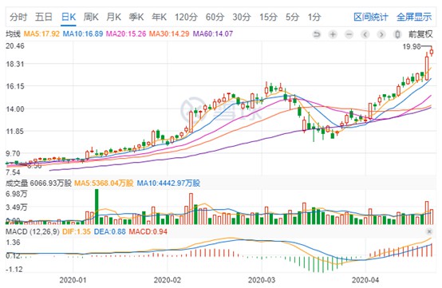Switch to the 5分 interval tab

pos(292,17)
